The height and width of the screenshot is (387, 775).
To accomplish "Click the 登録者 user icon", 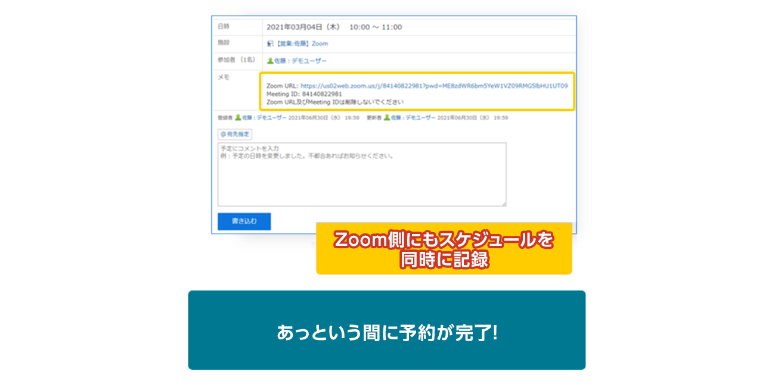I will coord(238,118).
